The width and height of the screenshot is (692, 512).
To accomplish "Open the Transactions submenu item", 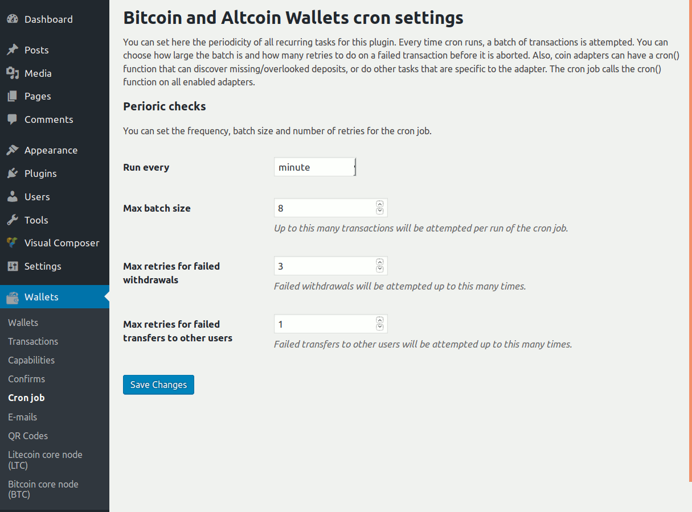I will coord(33,341).
